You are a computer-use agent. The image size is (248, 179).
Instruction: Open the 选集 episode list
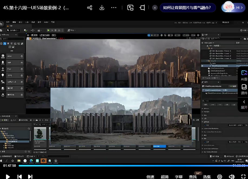pyautogui.click(x=207, y=177)
